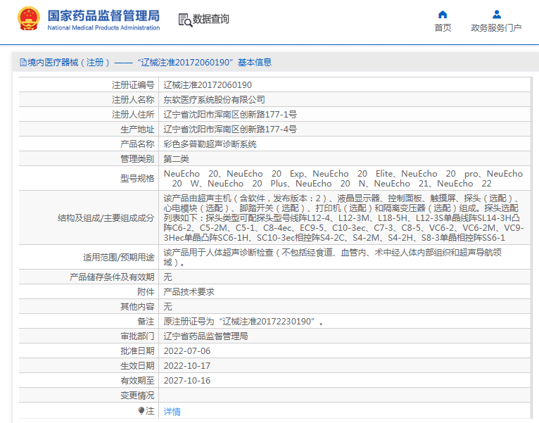539x423 pixels.
Task: Click the NeuEcho model specifications cell
Action: point(343,179)
